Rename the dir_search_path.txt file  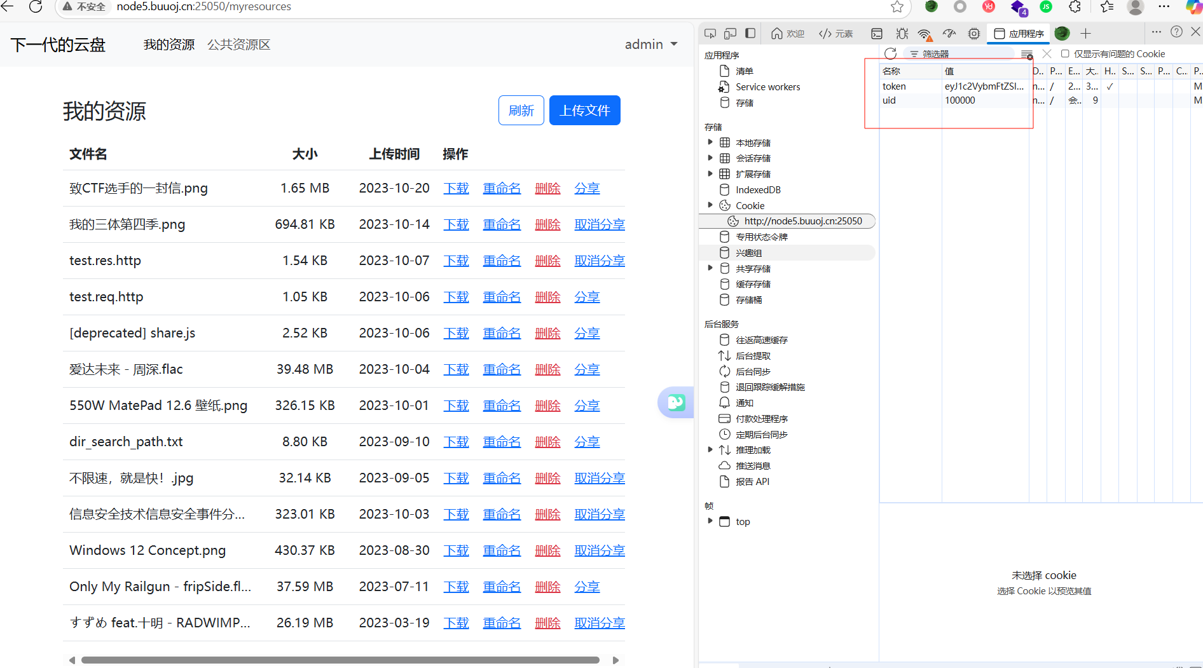pos(502,442)
